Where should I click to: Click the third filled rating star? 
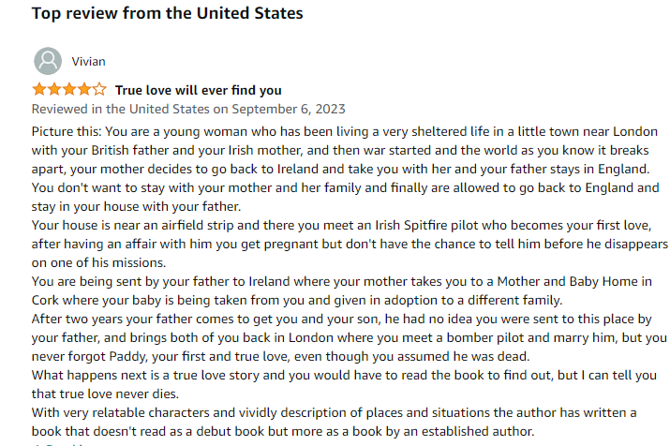[x=68, y=90]
